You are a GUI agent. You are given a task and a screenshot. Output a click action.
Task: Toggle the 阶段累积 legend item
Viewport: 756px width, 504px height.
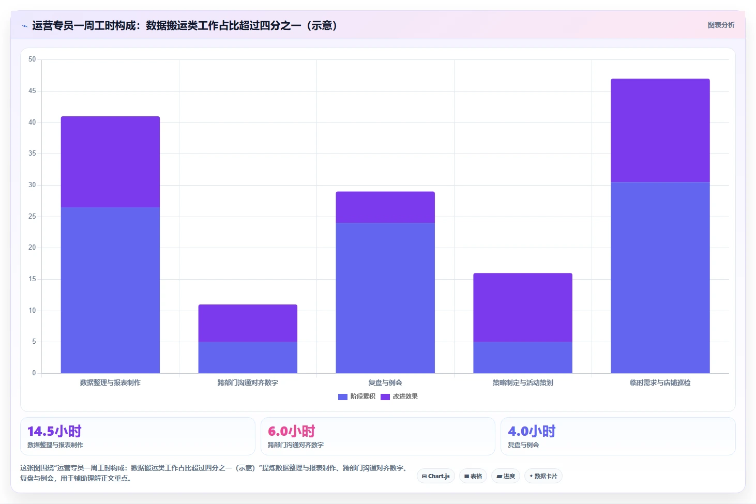click(356, 396)
